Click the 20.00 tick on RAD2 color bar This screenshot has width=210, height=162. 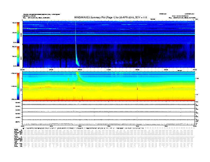pyautogui.click(x=14, y=33)
